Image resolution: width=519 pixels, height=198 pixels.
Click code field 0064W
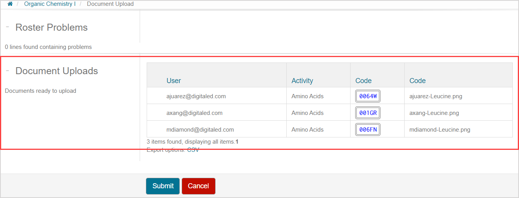pos(368,96)
